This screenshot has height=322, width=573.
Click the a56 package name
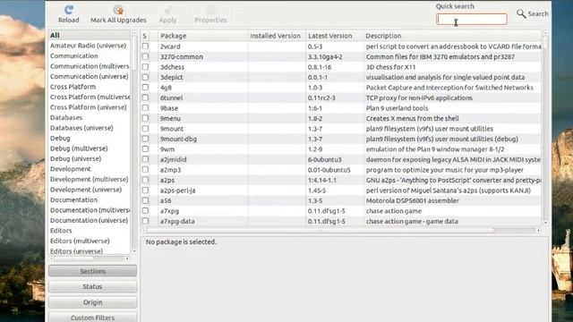coord(166,200)
